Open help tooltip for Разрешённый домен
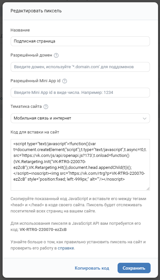 point(56,55)
